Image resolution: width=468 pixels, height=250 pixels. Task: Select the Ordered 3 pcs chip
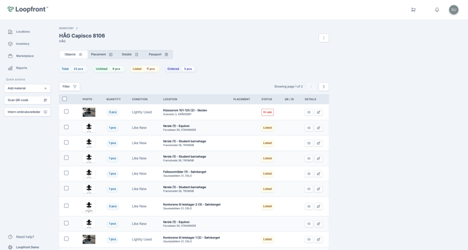click(x=180, y=69)
